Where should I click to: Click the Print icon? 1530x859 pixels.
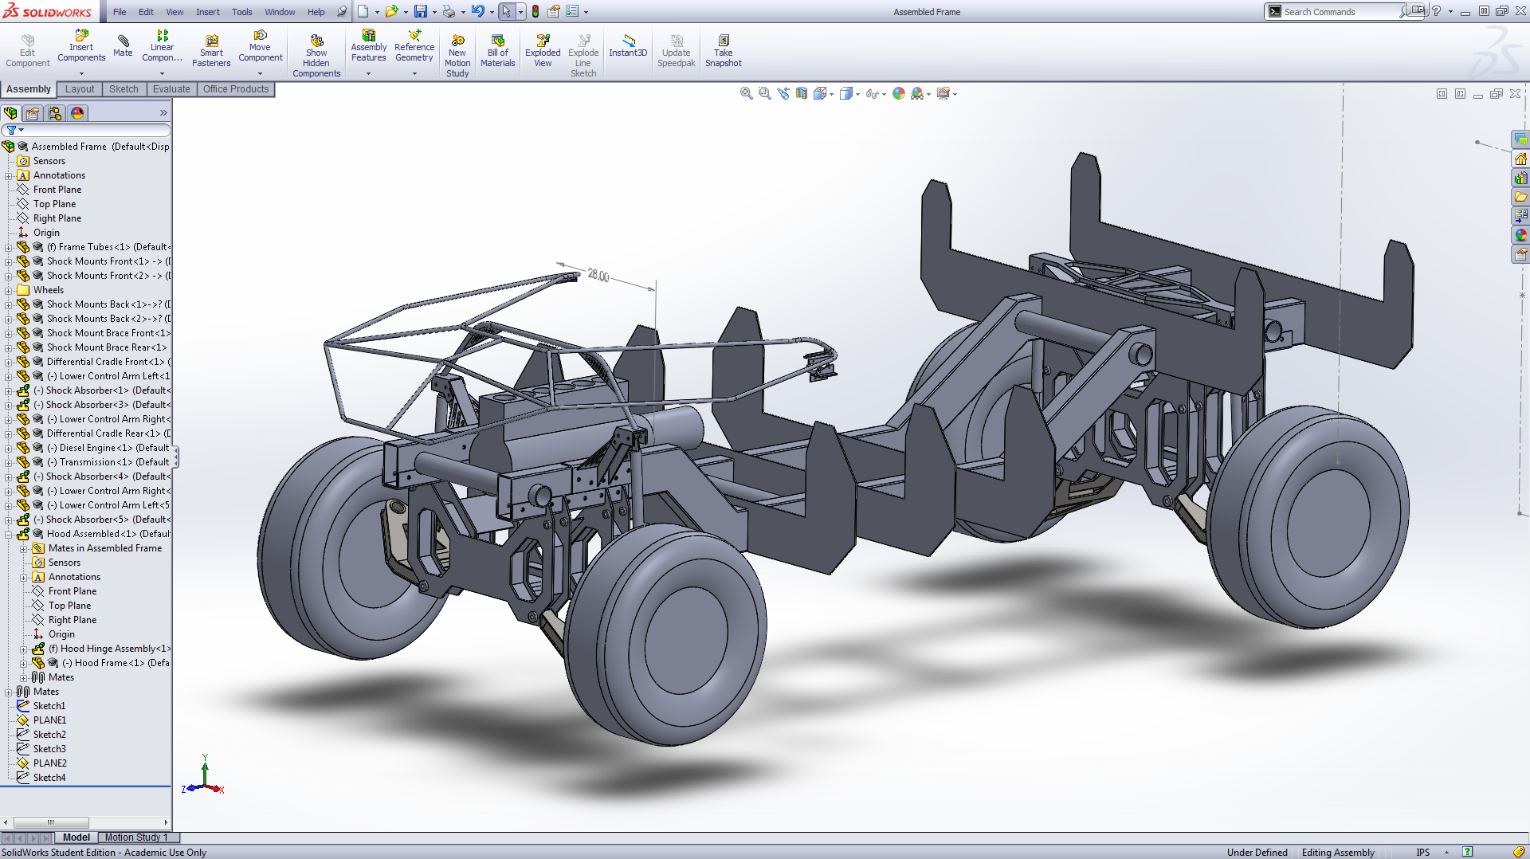[449, 11]
